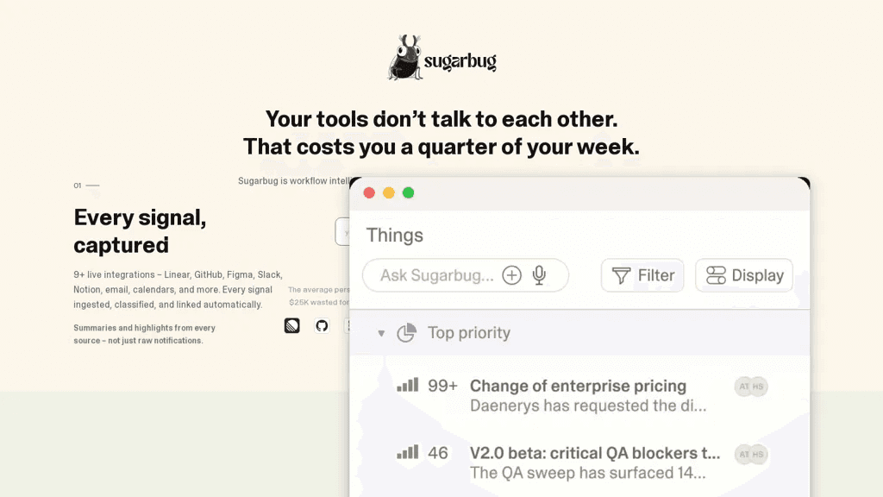The height and width of the screenshot is (497, 883).
Task: Click the plus icon in Ask Sugarbug
Action: 511,275
